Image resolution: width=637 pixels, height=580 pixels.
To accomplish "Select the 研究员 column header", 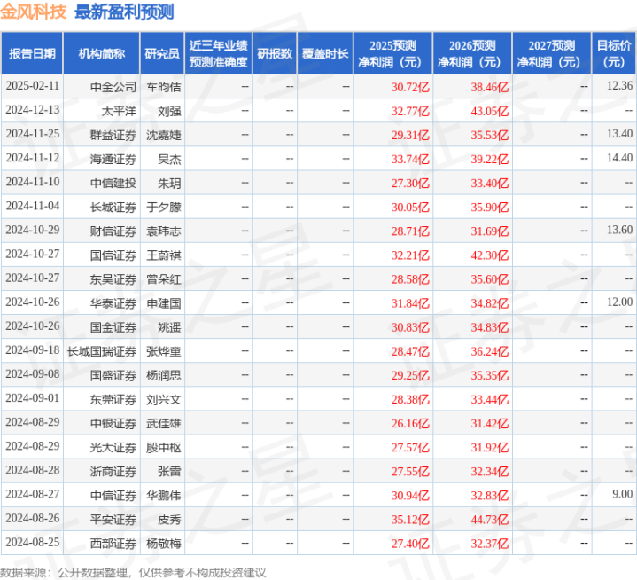I will point(162,53).
